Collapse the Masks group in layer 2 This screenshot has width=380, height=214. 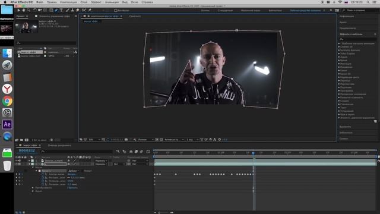click(x=33, y=168)
